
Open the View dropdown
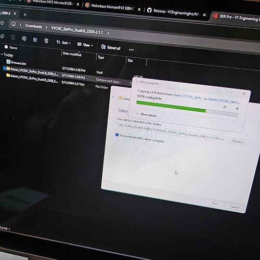pos(85,45)
